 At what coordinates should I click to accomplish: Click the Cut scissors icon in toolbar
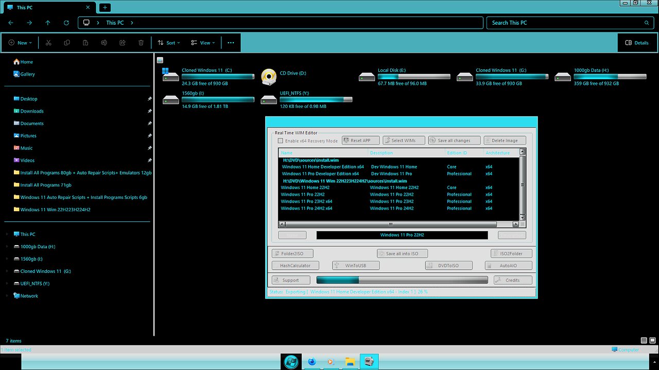pyautogui.click(x=48, y=43)
